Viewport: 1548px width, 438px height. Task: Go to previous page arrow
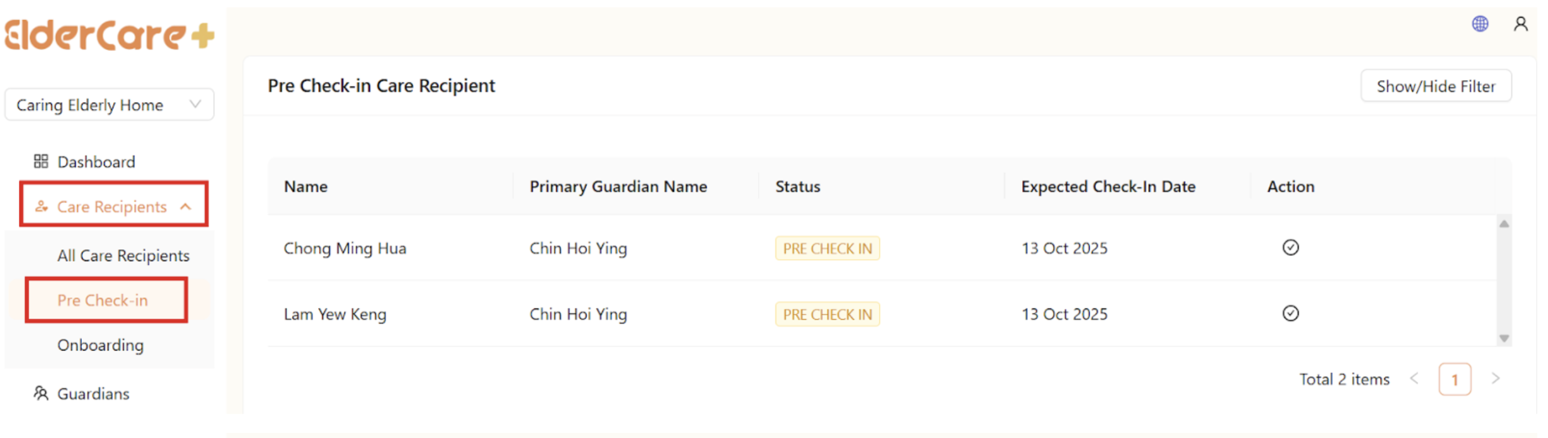pos(1414,378)
